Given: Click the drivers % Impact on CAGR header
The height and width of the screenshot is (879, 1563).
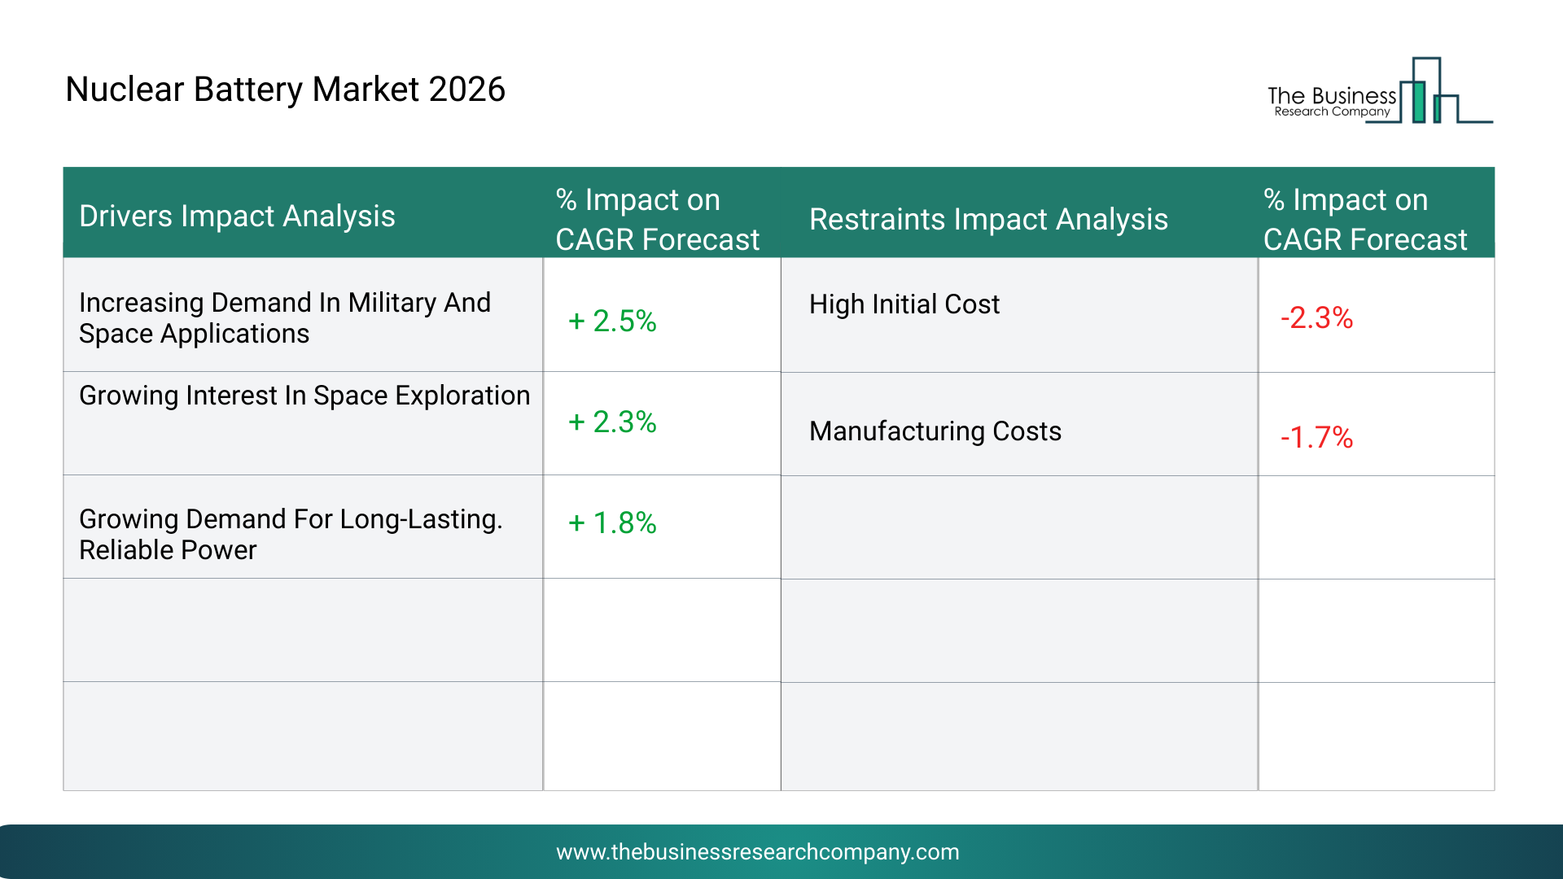Looking at the screenshot, I should click(x=656, y=220).
